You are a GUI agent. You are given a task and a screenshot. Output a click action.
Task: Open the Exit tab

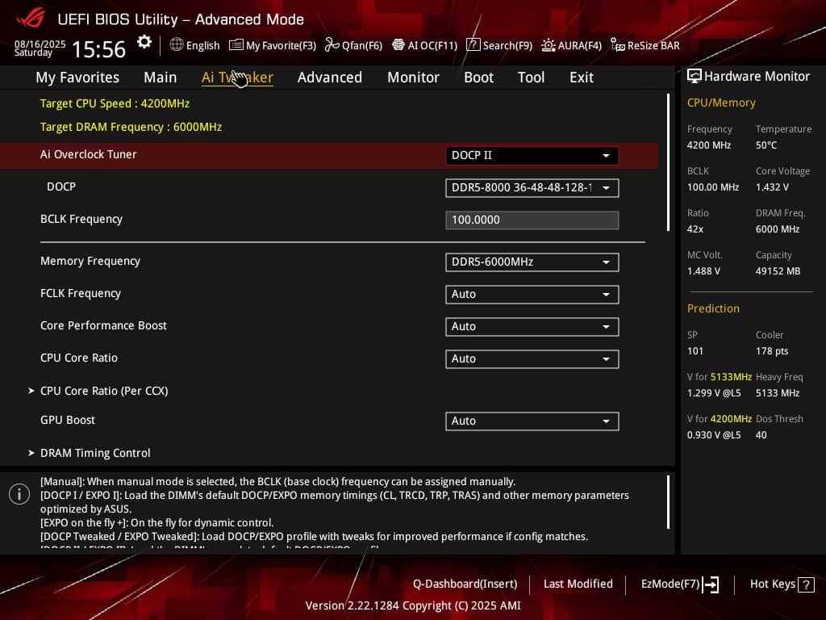tap(582, 77)
